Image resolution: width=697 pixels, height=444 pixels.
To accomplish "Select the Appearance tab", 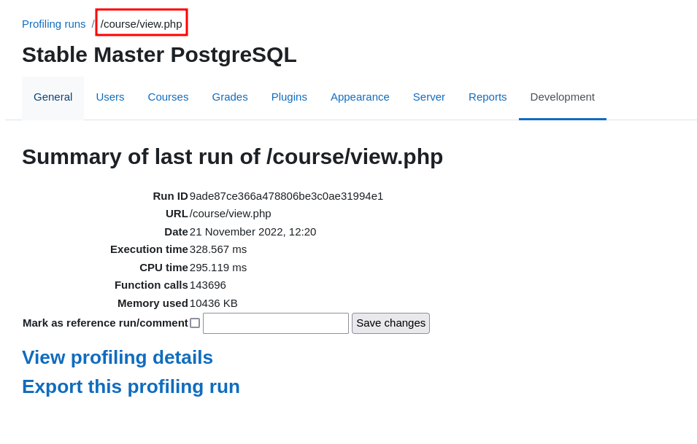I will (x=360, y=97).
